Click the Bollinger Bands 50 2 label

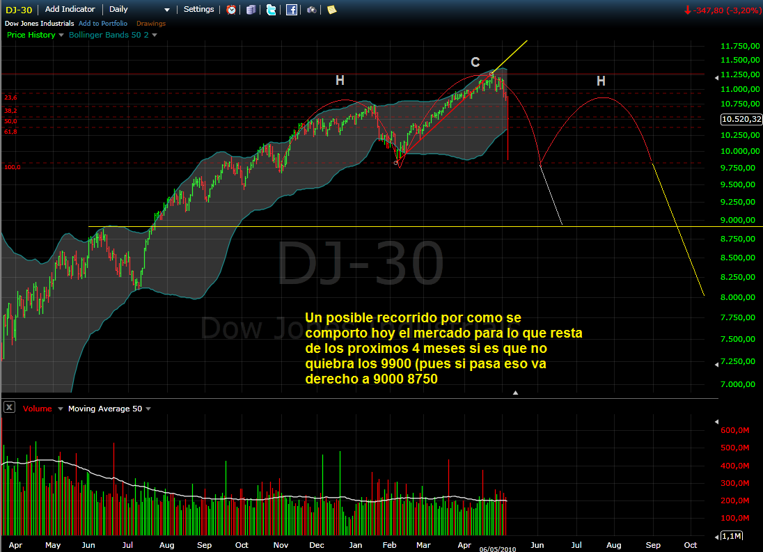(109, 35)
